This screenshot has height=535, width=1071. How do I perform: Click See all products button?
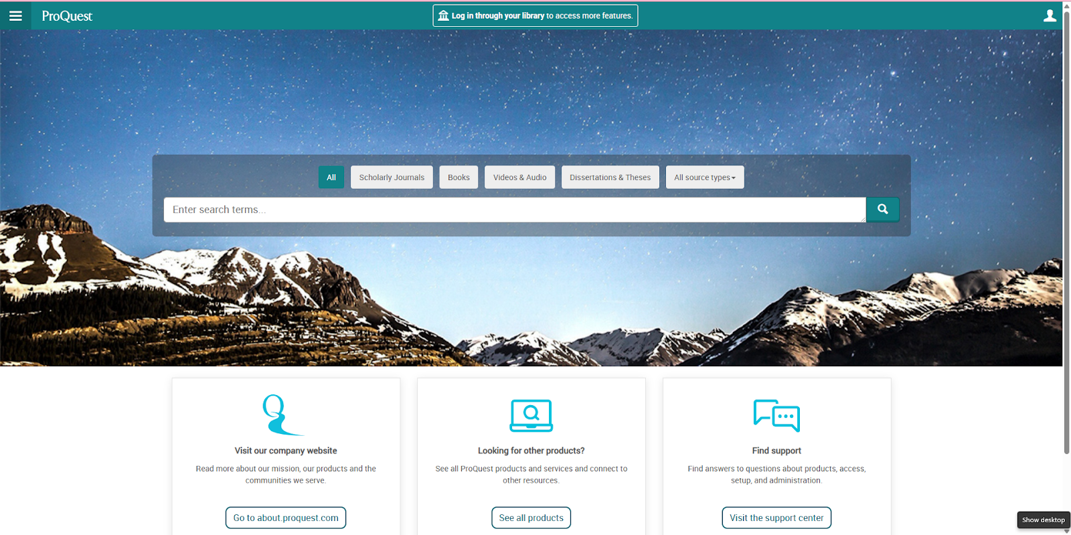point(531,518)
